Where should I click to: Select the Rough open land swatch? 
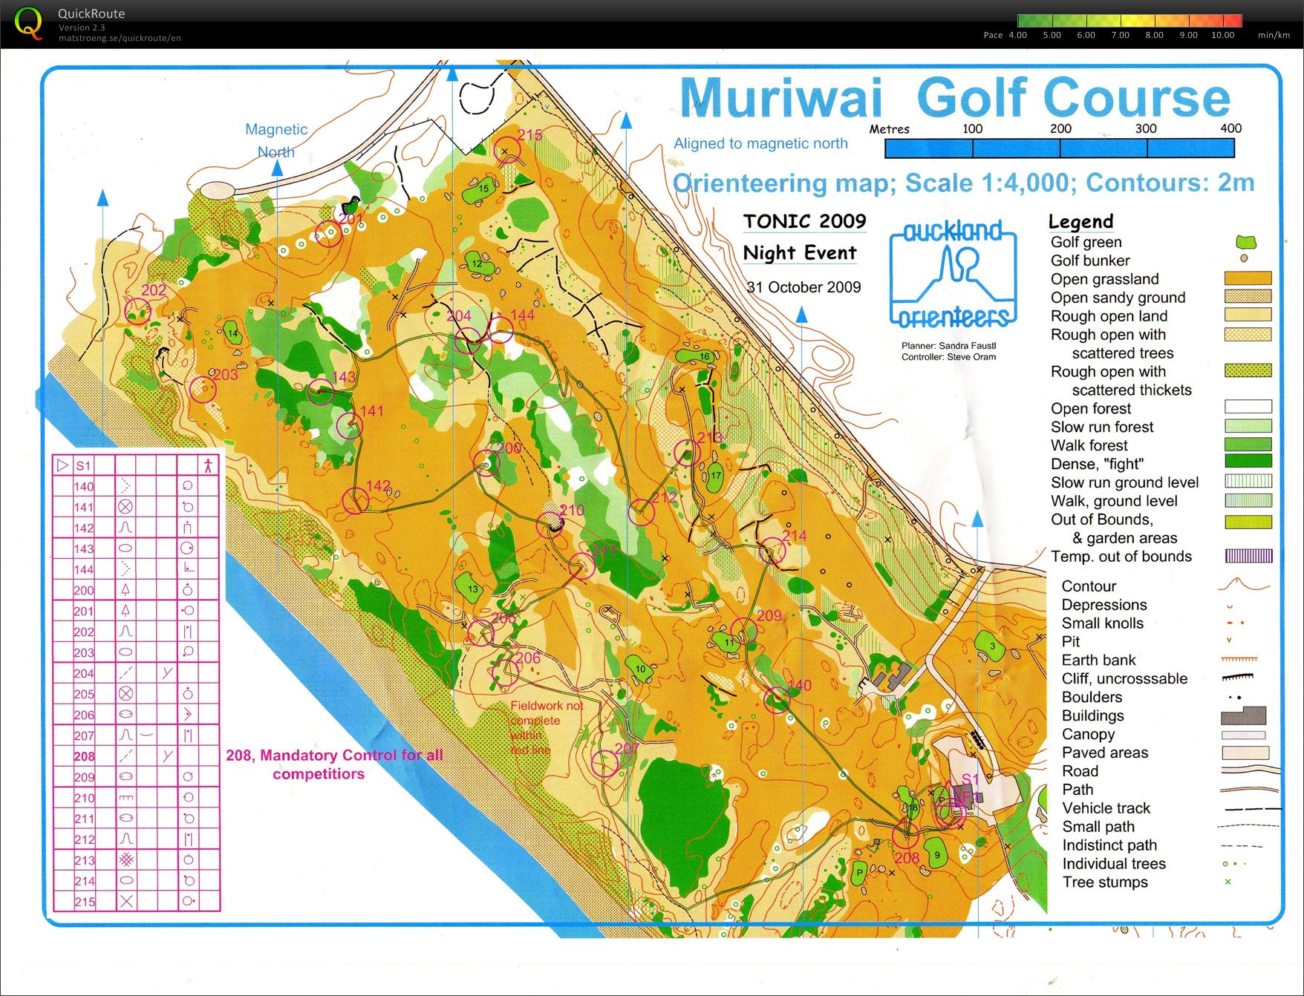click(x=1248, y=315)
